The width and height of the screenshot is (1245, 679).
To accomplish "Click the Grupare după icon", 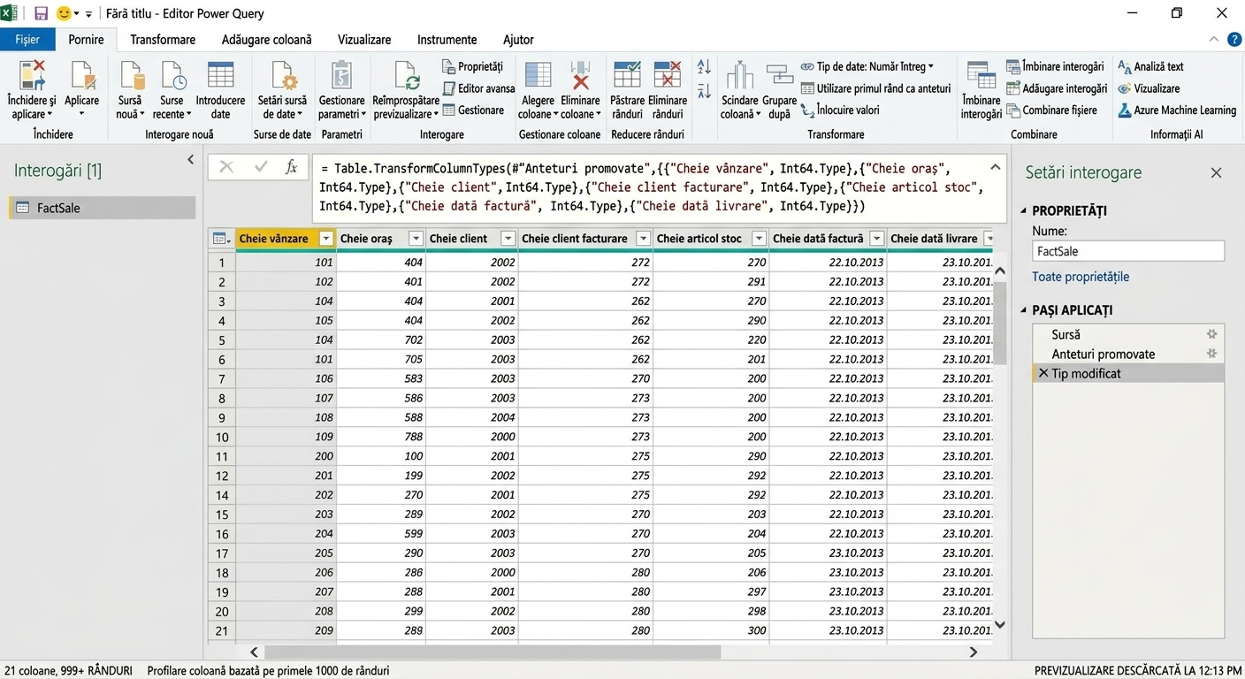I will click(779, 76).
